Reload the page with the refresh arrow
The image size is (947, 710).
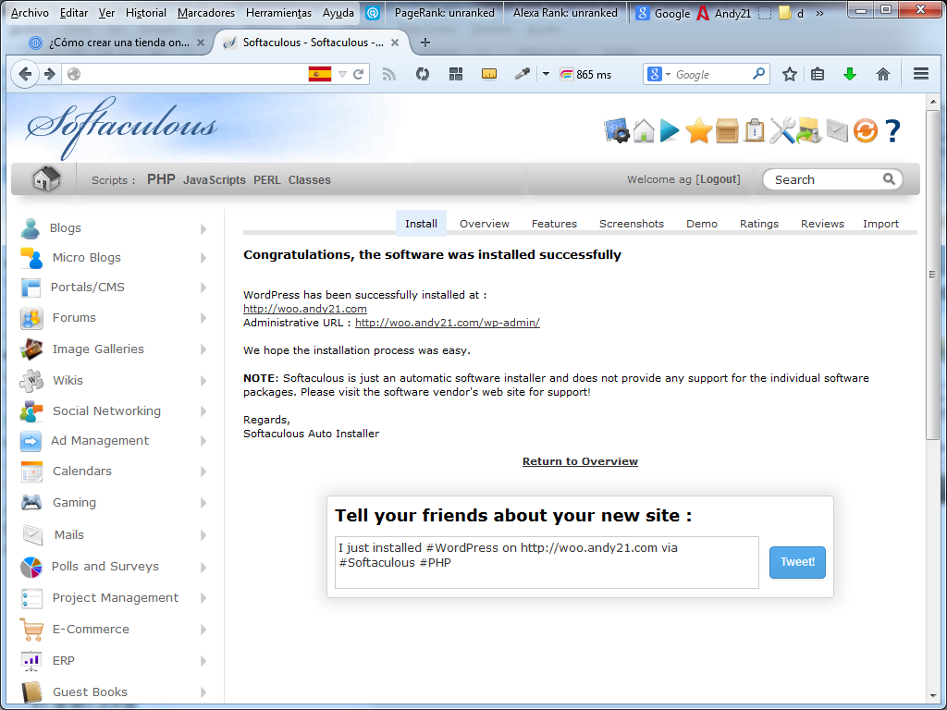point(358,74)
